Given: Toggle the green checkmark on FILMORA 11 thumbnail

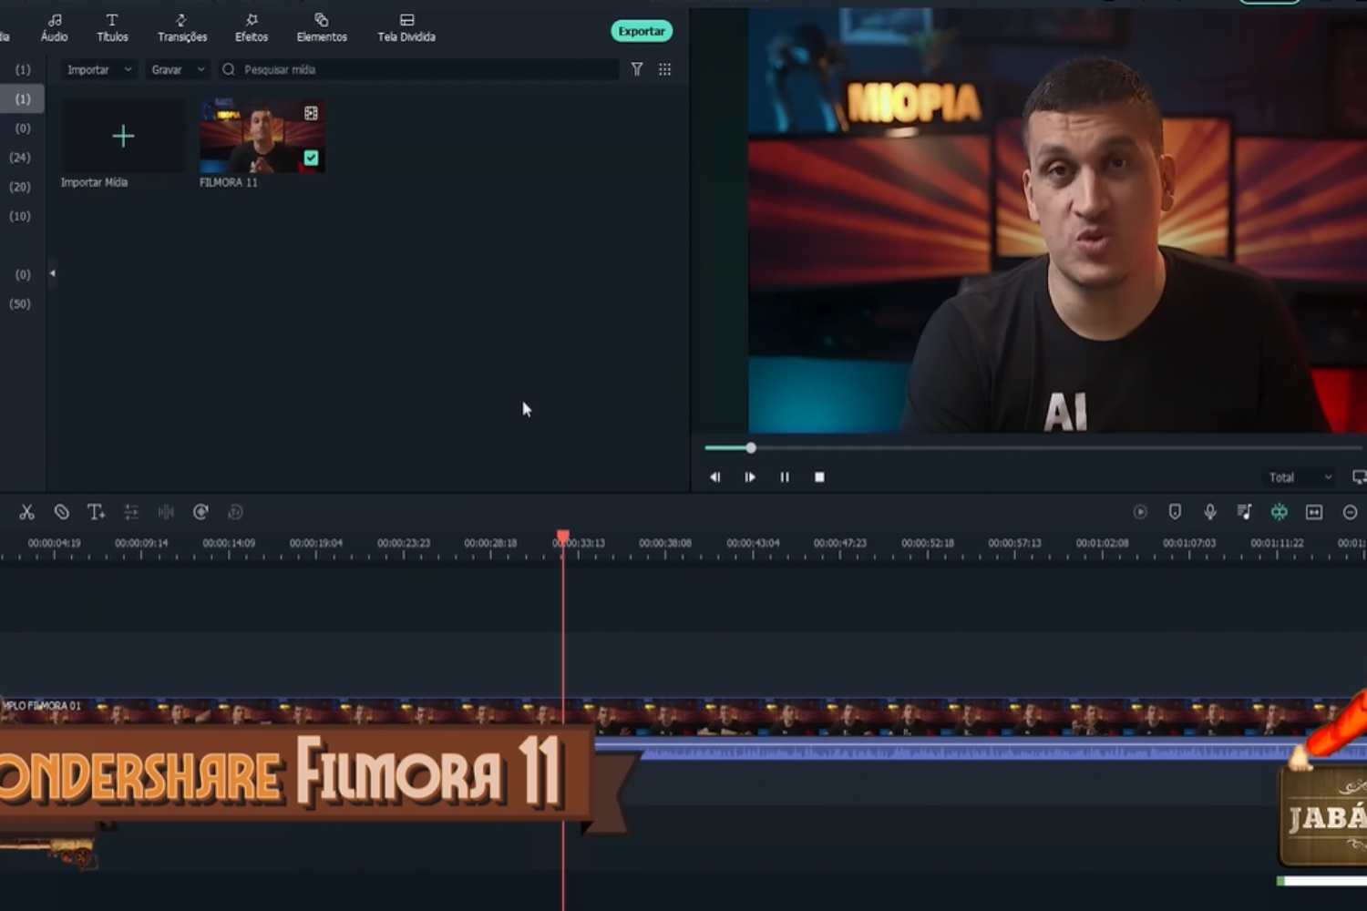Looking at the screenshot, I should point(312,158).
